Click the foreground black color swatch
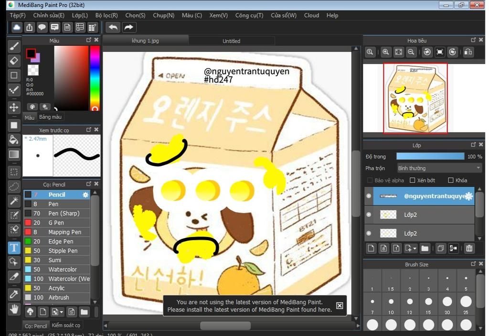This screenshot has height=336, width=489. coord(30,53)
